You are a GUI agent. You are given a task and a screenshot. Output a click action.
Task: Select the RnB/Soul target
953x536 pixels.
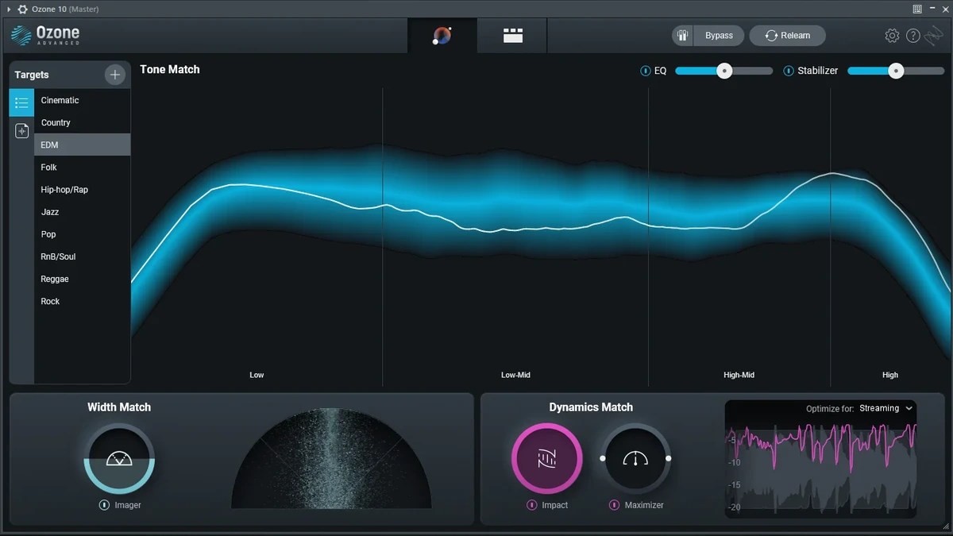pyautogui.click(x=82, y=256)
